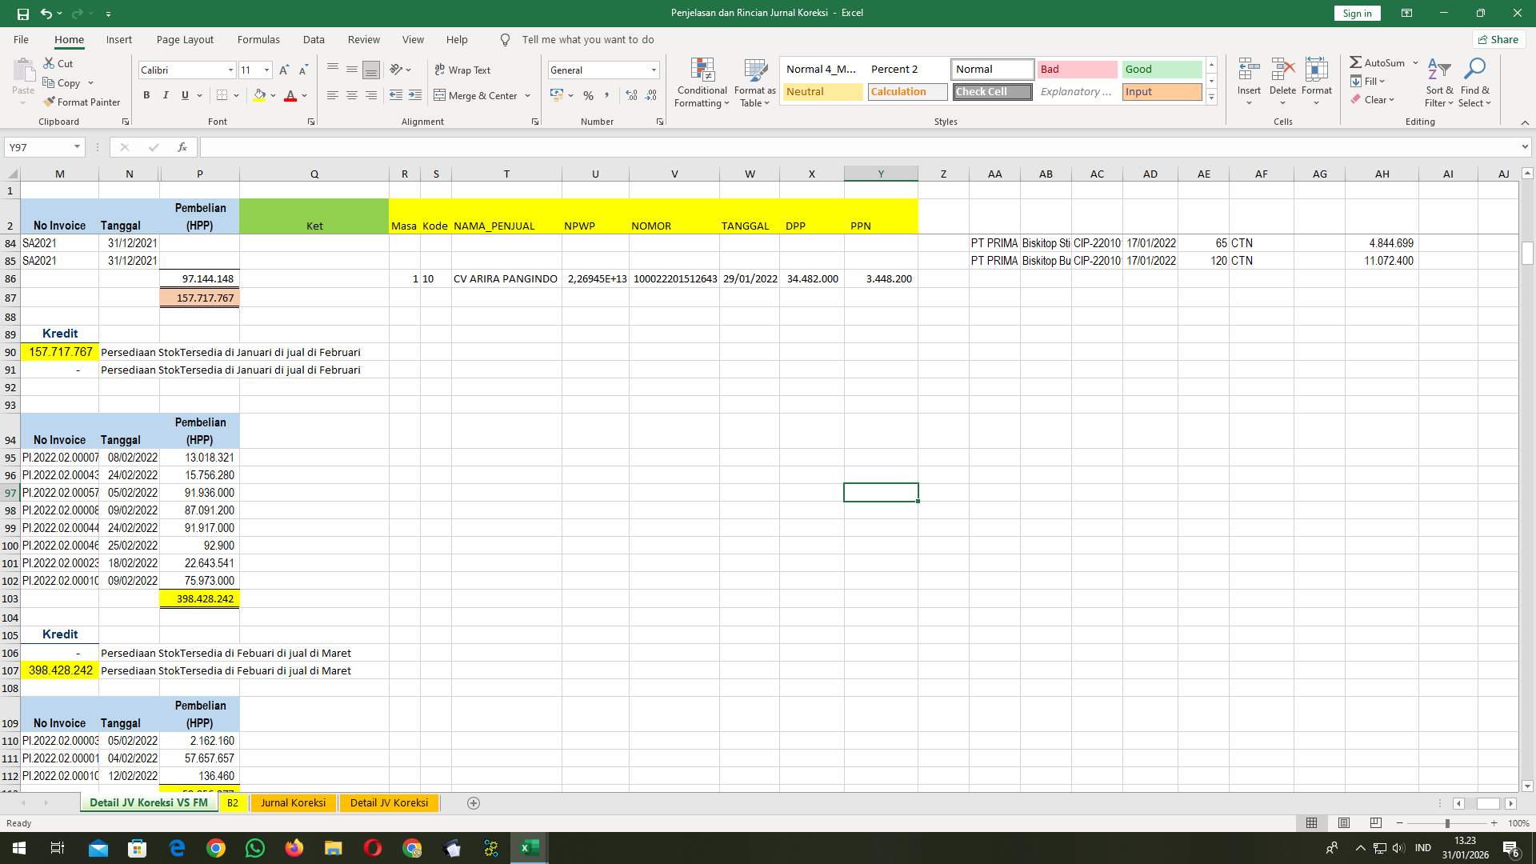Select the Bold formatting icon
The height and width of the screenshot is (864, 1536).
146,95
